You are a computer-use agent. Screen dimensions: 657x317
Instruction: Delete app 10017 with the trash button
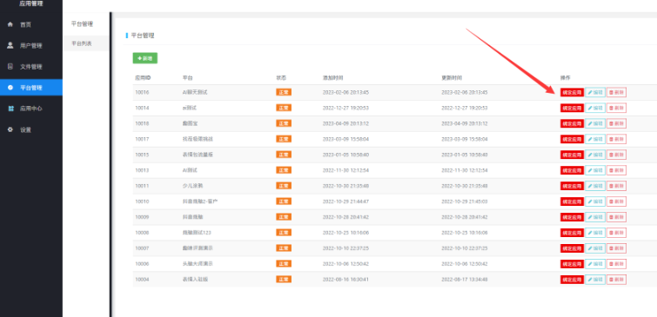pyautogui.click(x=616, y=139)
